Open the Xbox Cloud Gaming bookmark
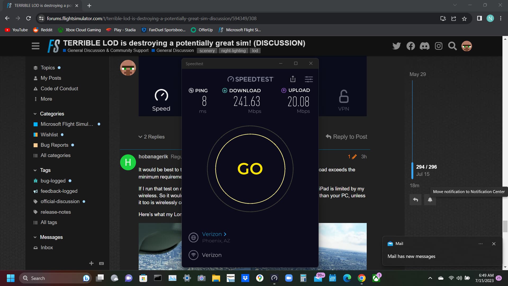 79,30
